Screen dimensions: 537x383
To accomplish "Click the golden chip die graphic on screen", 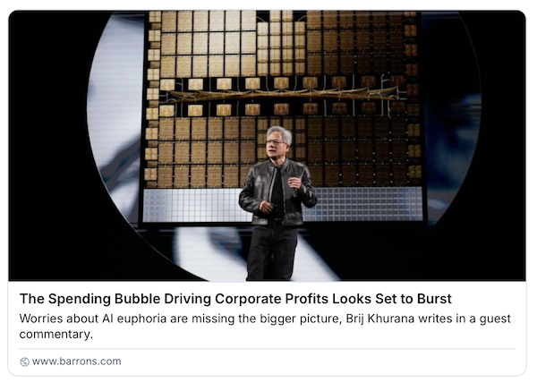I will (283, 99).
